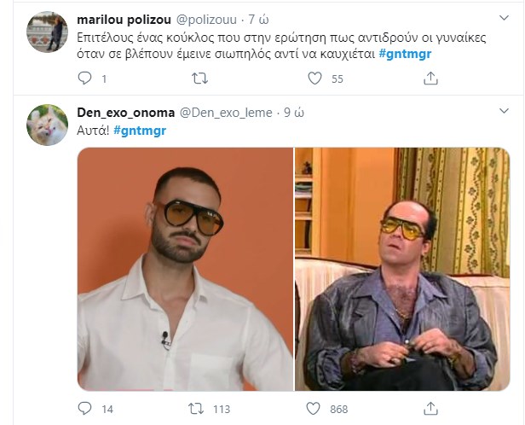
Task: Click marilou polizou's avatar picture
Action: 48,32
